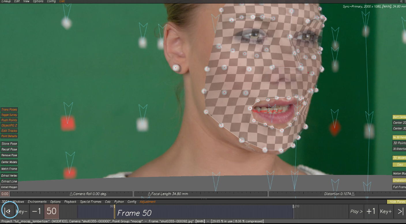Select the Center 3D option

[x=399, y=129]
